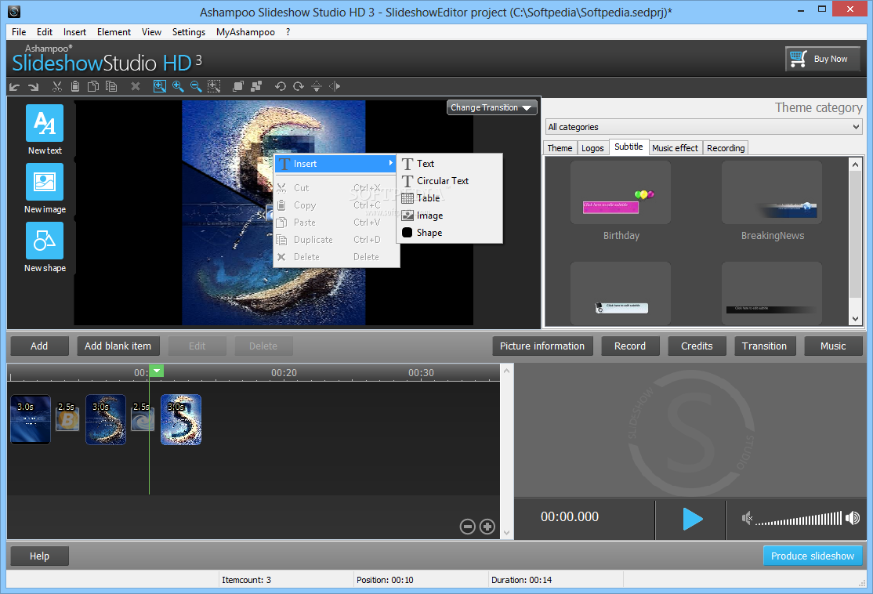The image size is (873, 594).
Task: Choose Shape from the Insert submenu
Action: point(450,233)
